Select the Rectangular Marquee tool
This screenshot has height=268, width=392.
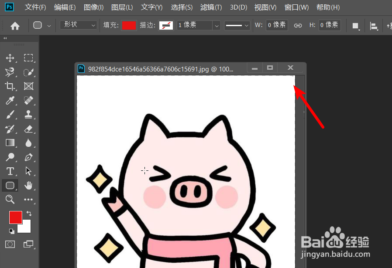(28, 58)
